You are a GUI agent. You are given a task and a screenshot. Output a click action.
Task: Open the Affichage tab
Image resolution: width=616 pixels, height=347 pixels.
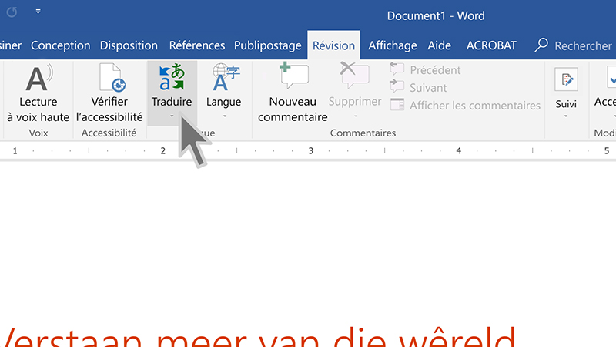(393, 45)
